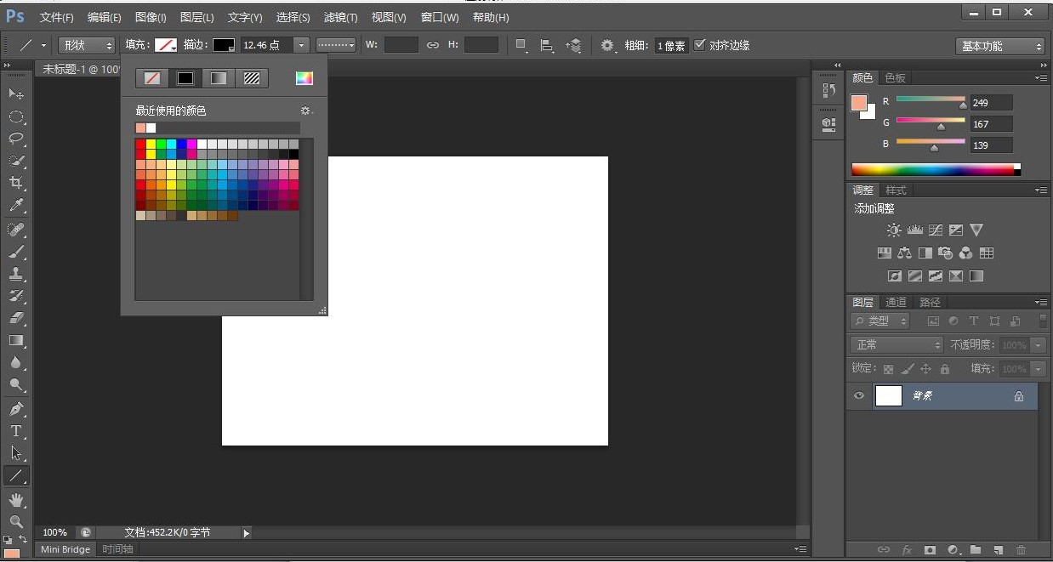Image resolution: width=1053 pixels, height=562 pixels.
Task: Click the foreground color swatch in Color panel
Action: click(x=859, y=103)
